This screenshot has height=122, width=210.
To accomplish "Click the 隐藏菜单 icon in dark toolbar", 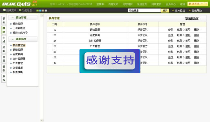I will (x=4, y=10).
